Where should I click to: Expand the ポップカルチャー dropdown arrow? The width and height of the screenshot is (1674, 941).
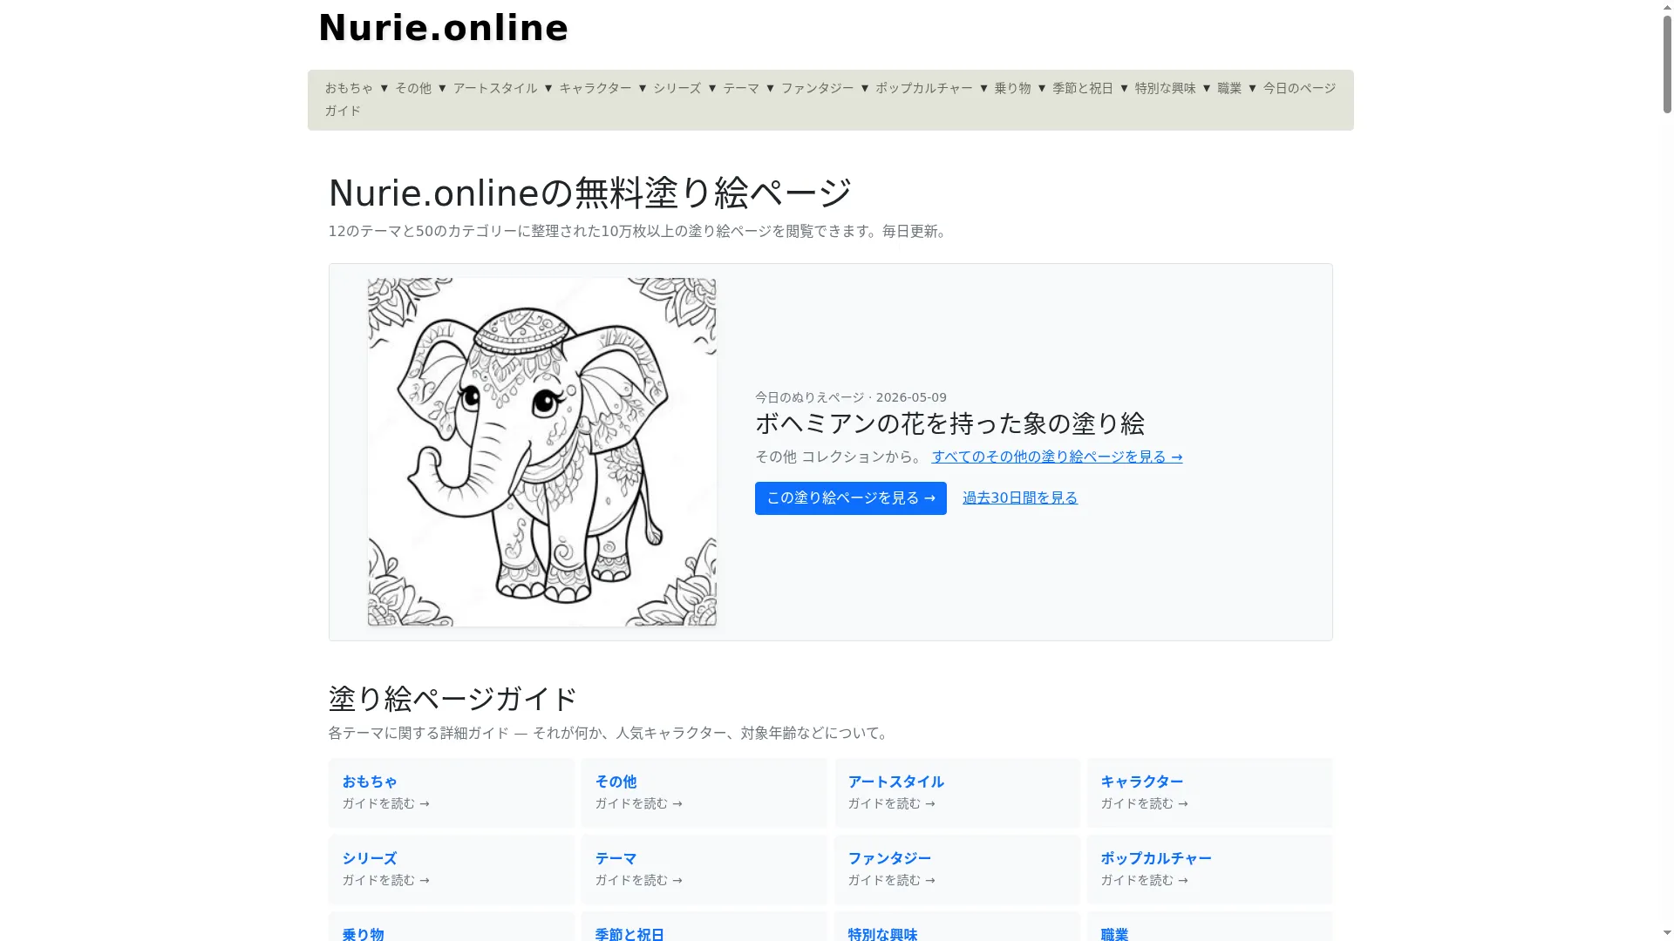(x=983, y=88)
